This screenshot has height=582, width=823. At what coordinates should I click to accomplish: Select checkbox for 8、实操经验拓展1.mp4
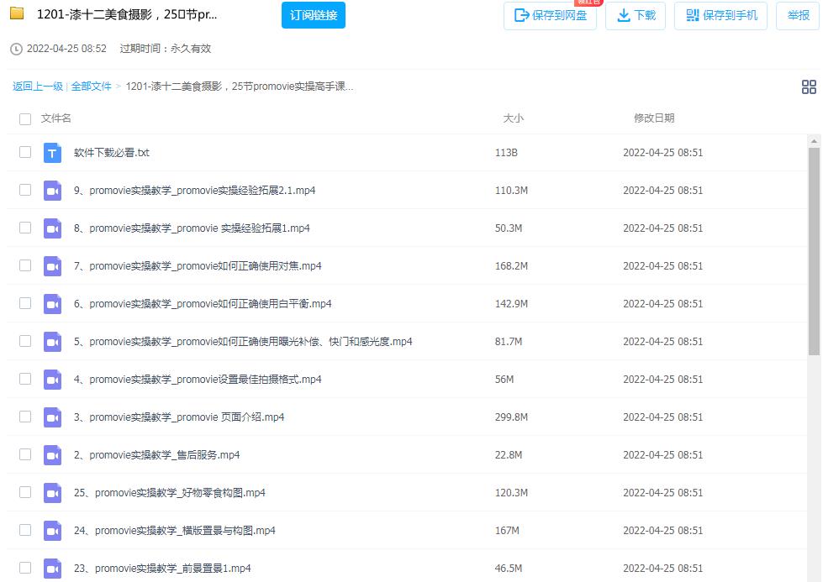[x=25, y=228]
